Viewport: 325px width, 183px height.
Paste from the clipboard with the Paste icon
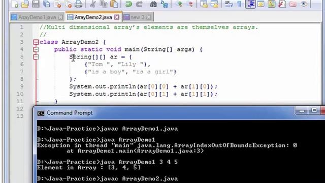tap(114, 4)
